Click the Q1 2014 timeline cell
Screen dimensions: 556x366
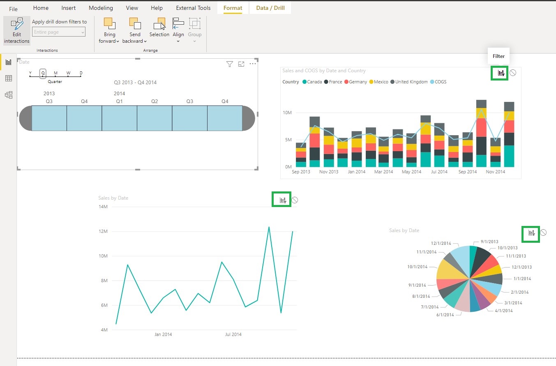click(x=119, y=118)
